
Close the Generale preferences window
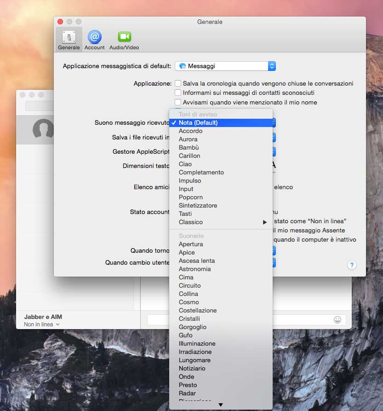(x=60, y=22)
